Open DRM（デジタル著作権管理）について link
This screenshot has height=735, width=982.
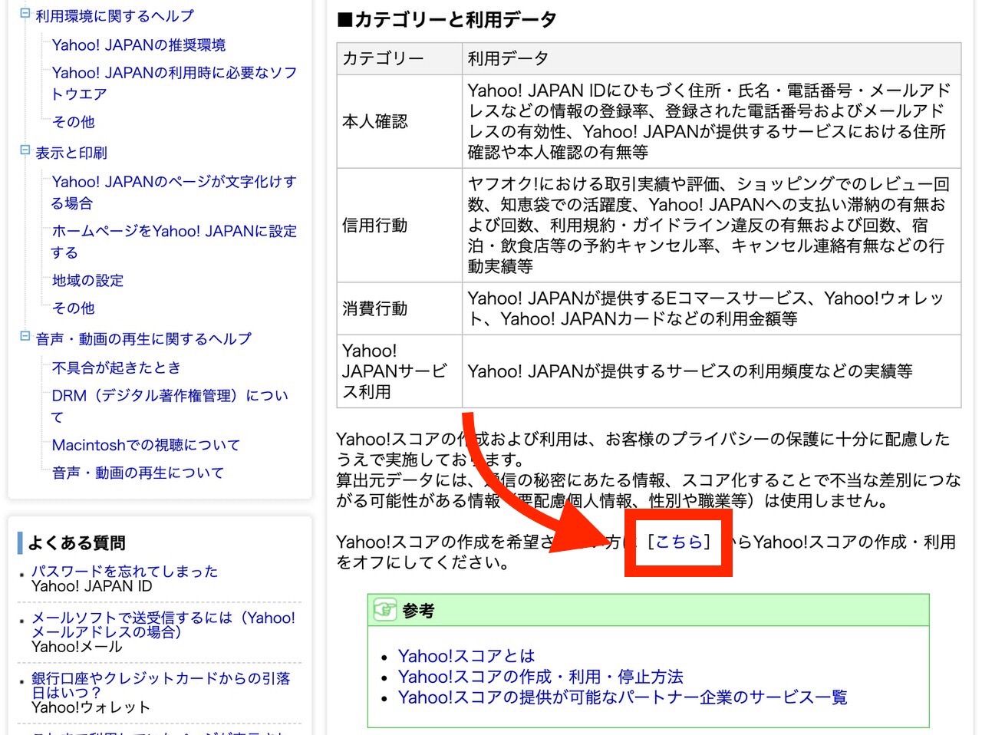[x=170, y=406]
